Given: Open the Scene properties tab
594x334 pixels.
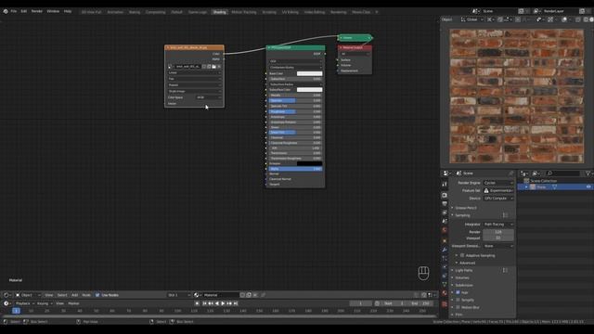Looking at the screenshot, I should 445,222.
